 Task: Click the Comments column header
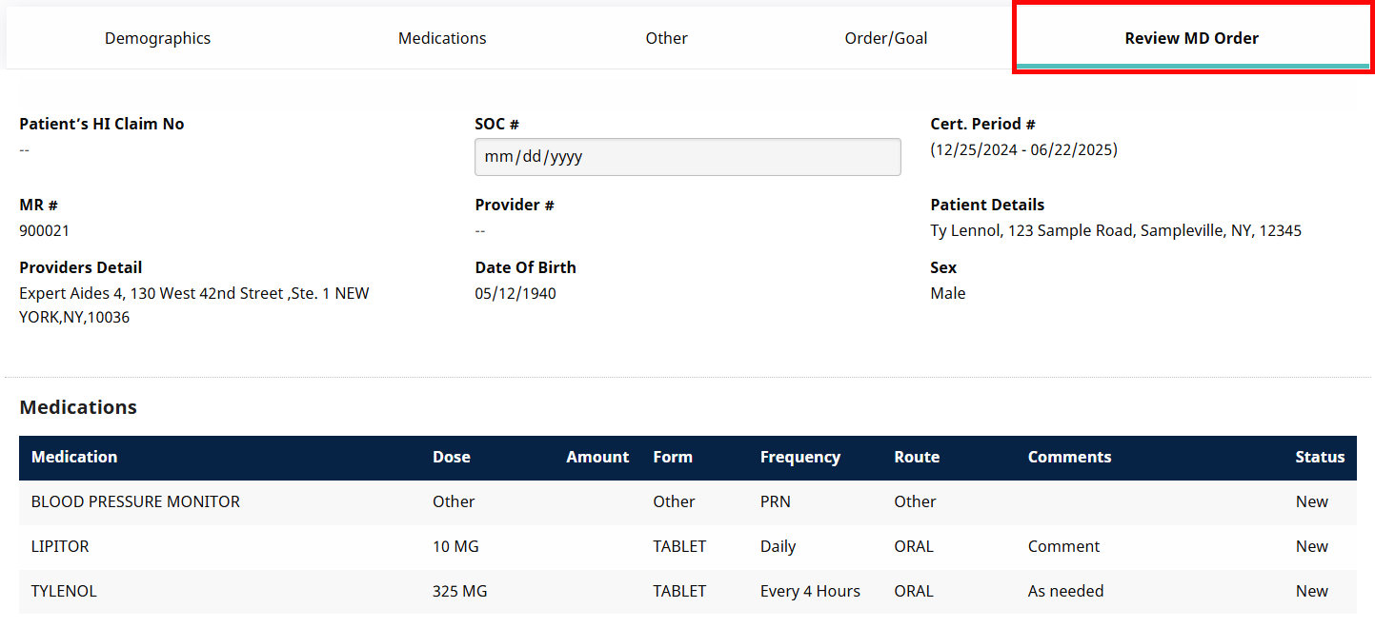(1069, 457)
